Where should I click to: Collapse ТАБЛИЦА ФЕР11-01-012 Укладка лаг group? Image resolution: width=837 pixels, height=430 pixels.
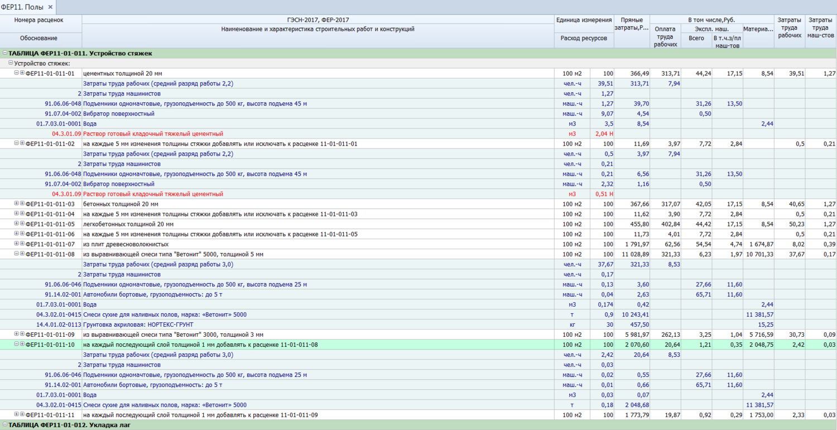point(5,425)
